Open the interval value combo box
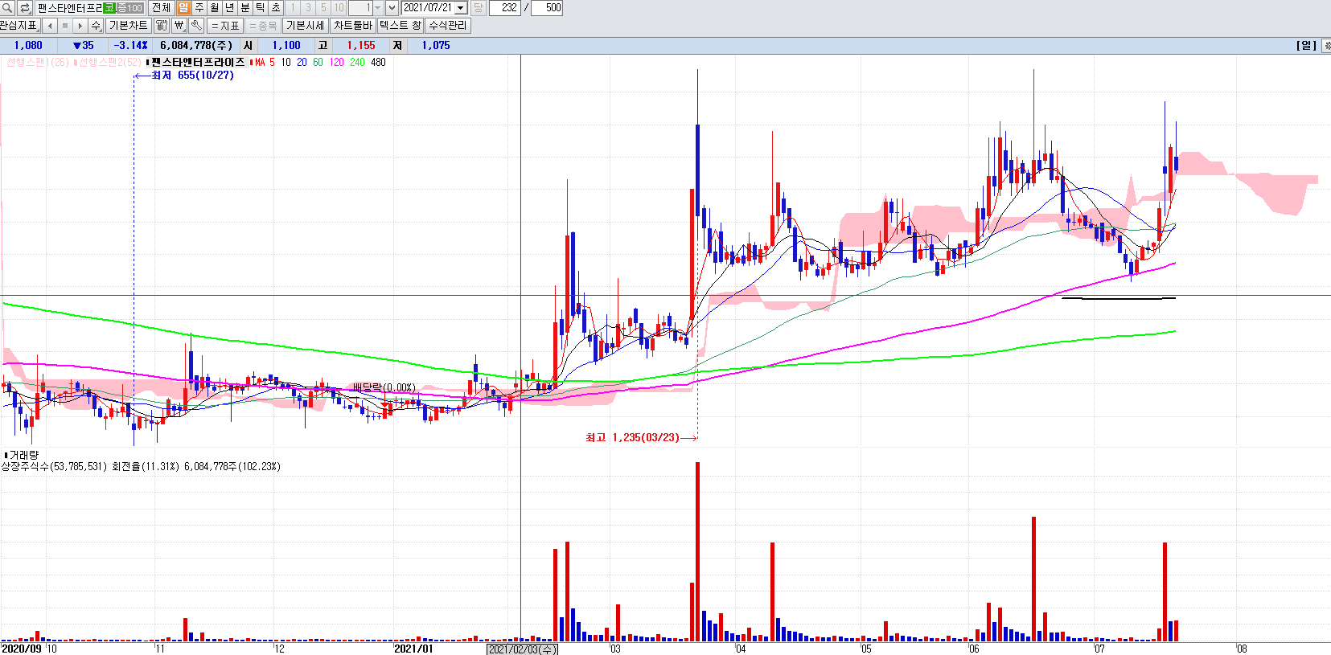1331x655 pixels. [x=365, y=8]
